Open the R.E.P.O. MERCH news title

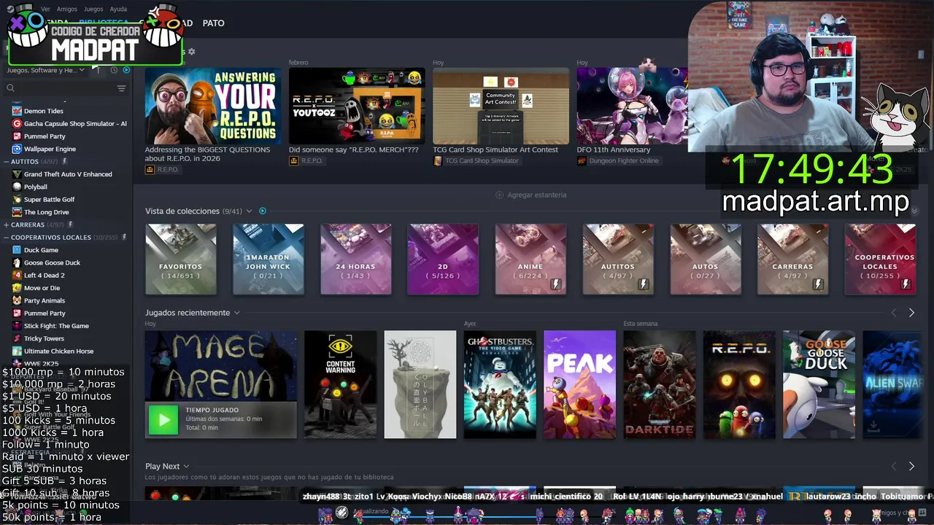[354, 149]
